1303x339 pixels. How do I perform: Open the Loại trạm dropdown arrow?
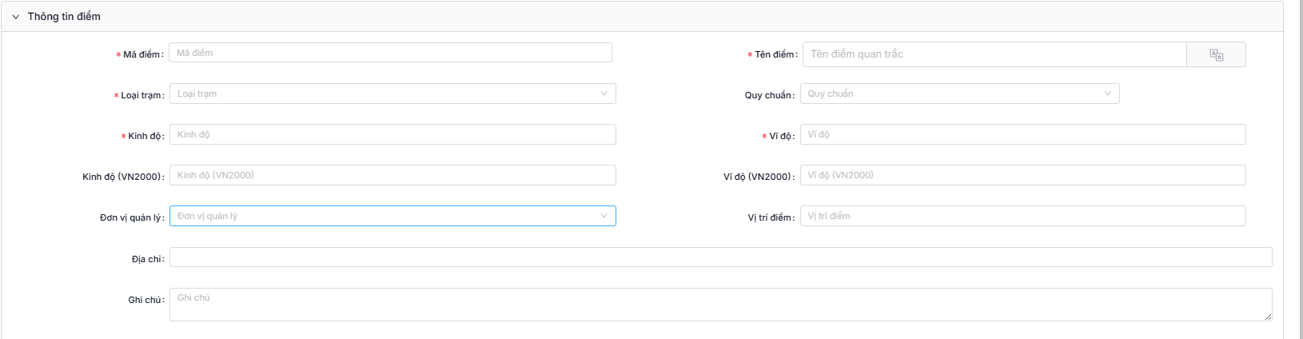click(604, 94)
